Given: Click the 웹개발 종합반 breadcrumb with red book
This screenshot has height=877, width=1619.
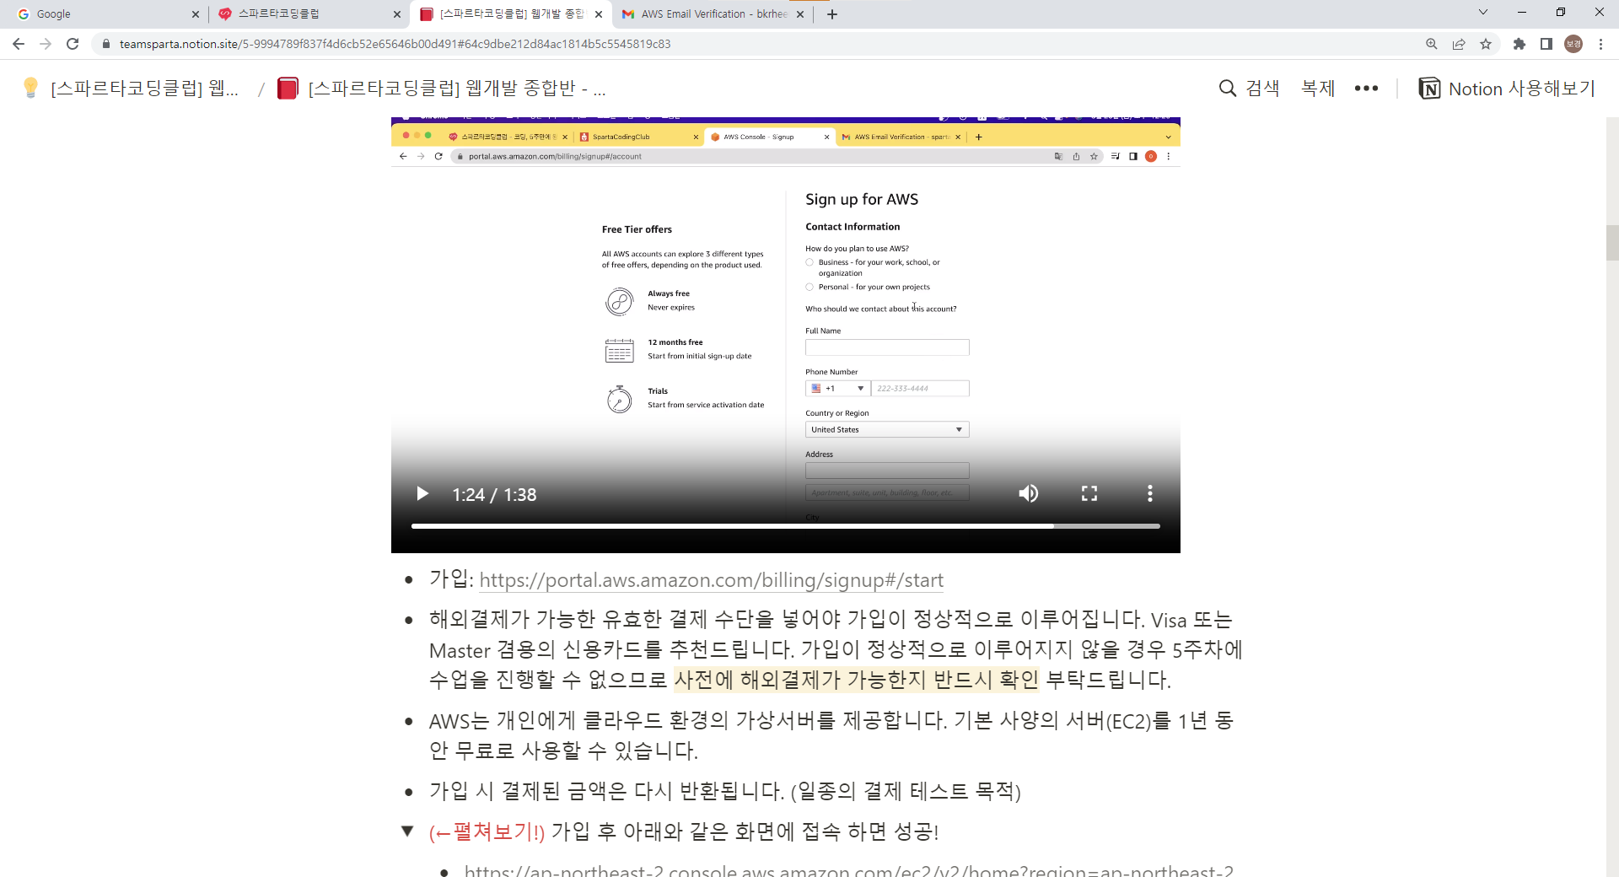Looking at the screenshot, I should 442,89.
